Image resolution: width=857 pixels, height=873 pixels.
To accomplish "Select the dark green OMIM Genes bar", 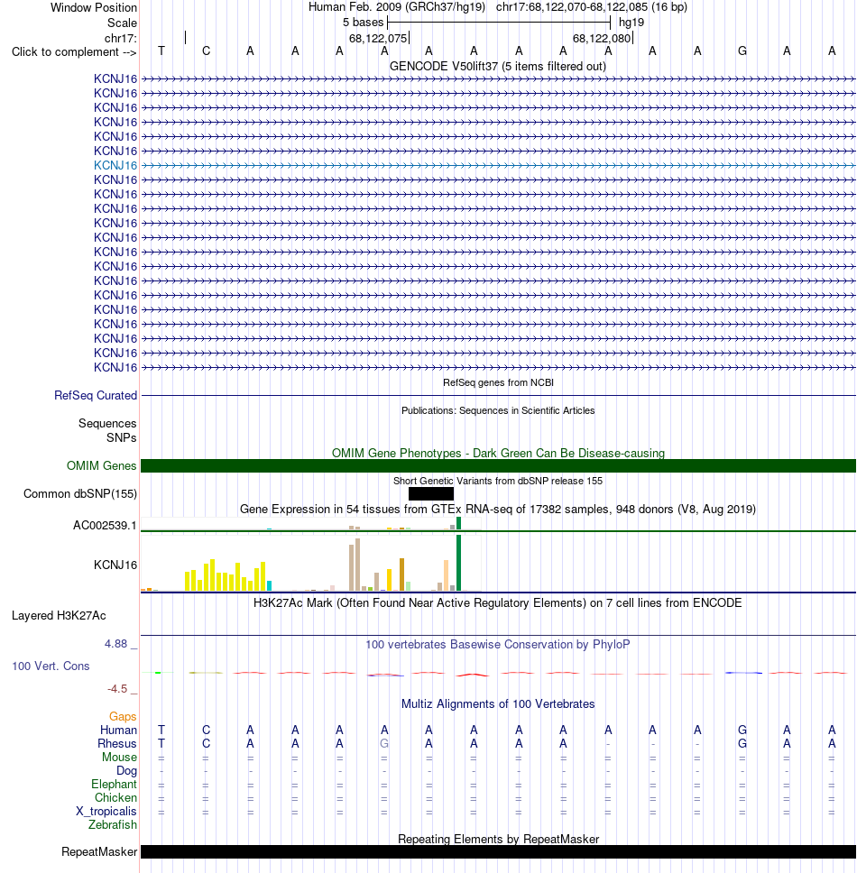I will tap(498, 466).
